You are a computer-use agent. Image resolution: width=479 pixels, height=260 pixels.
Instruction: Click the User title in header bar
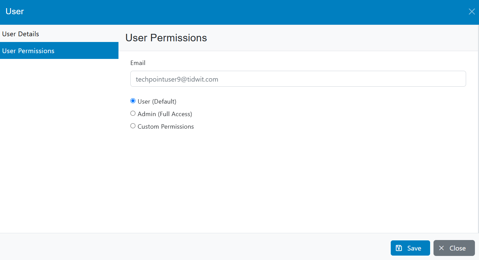(15, 11)
